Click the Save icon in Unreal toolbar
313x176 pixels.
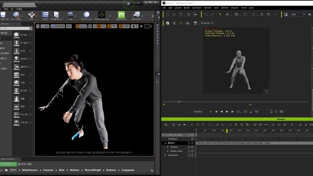(3, 15)
